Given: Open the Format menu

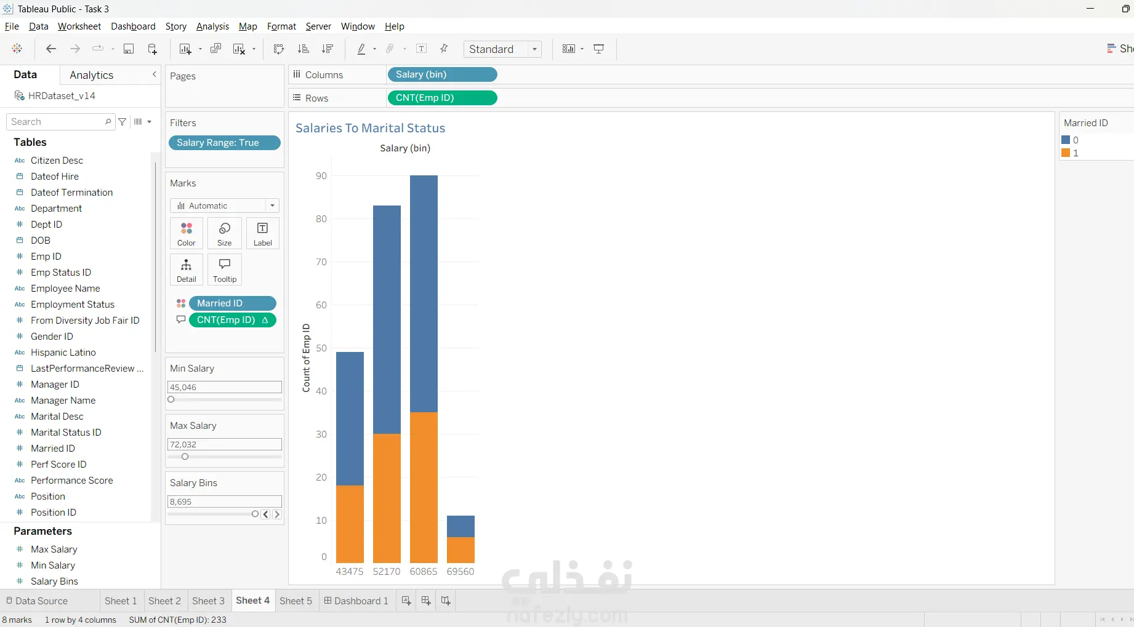Looking at the screenshot, I should tap(281, 26).
